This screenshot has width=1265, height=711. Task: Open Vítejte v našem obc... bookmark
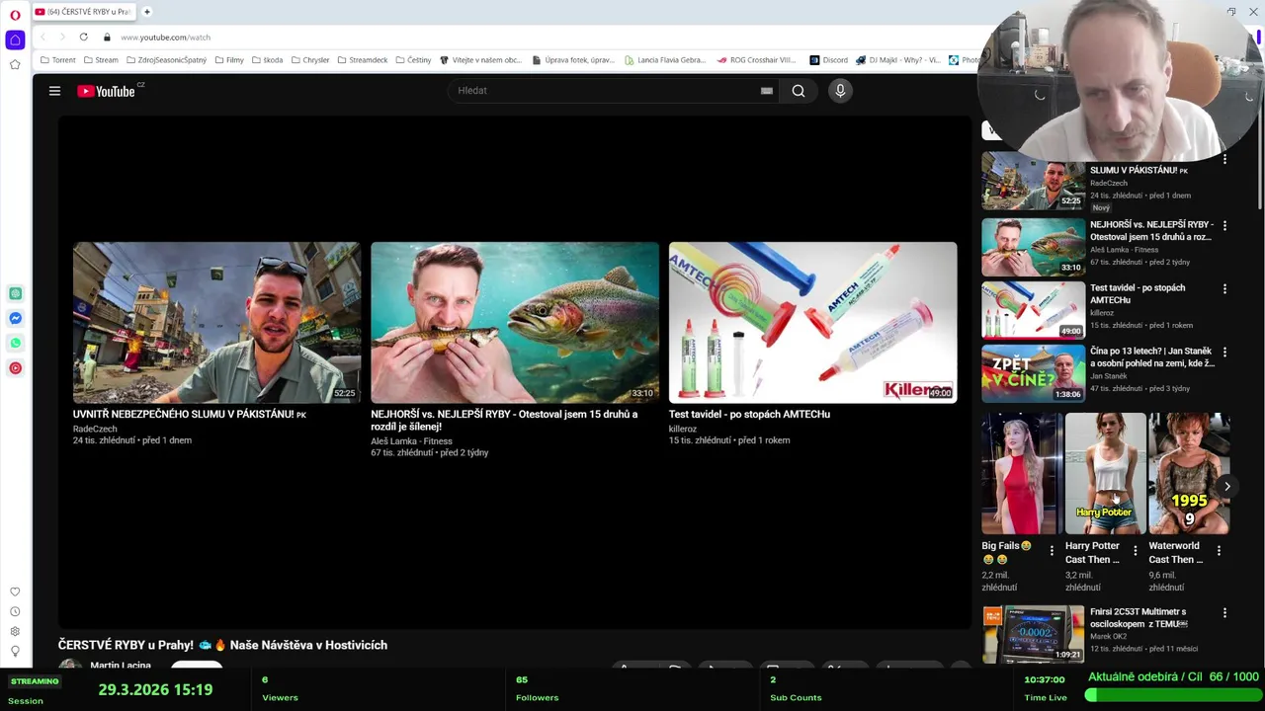480,60
